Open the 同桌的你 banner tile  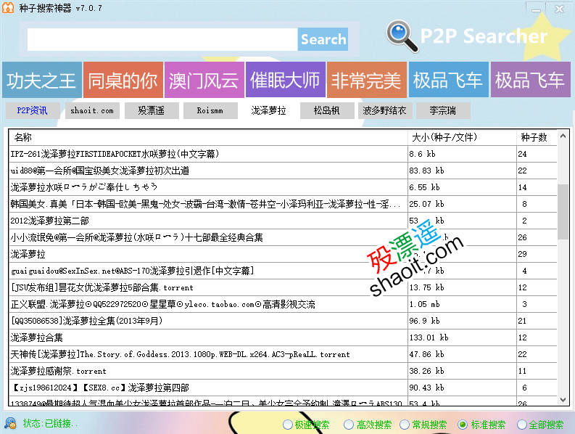point(123,80)
